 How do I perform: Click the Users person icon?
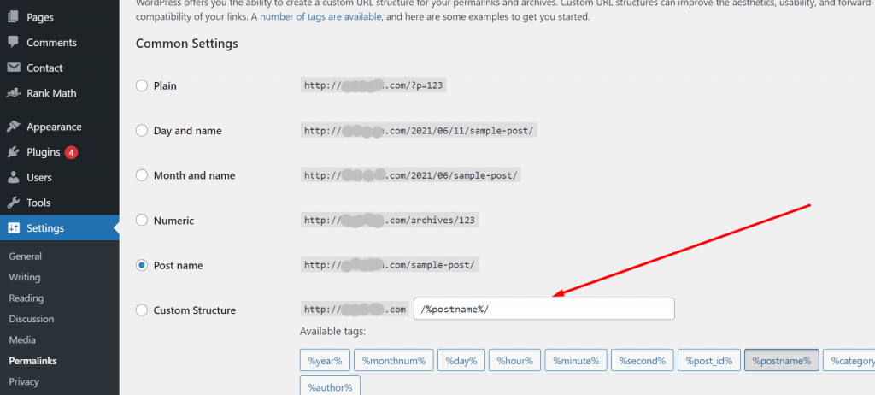[14, 178]
